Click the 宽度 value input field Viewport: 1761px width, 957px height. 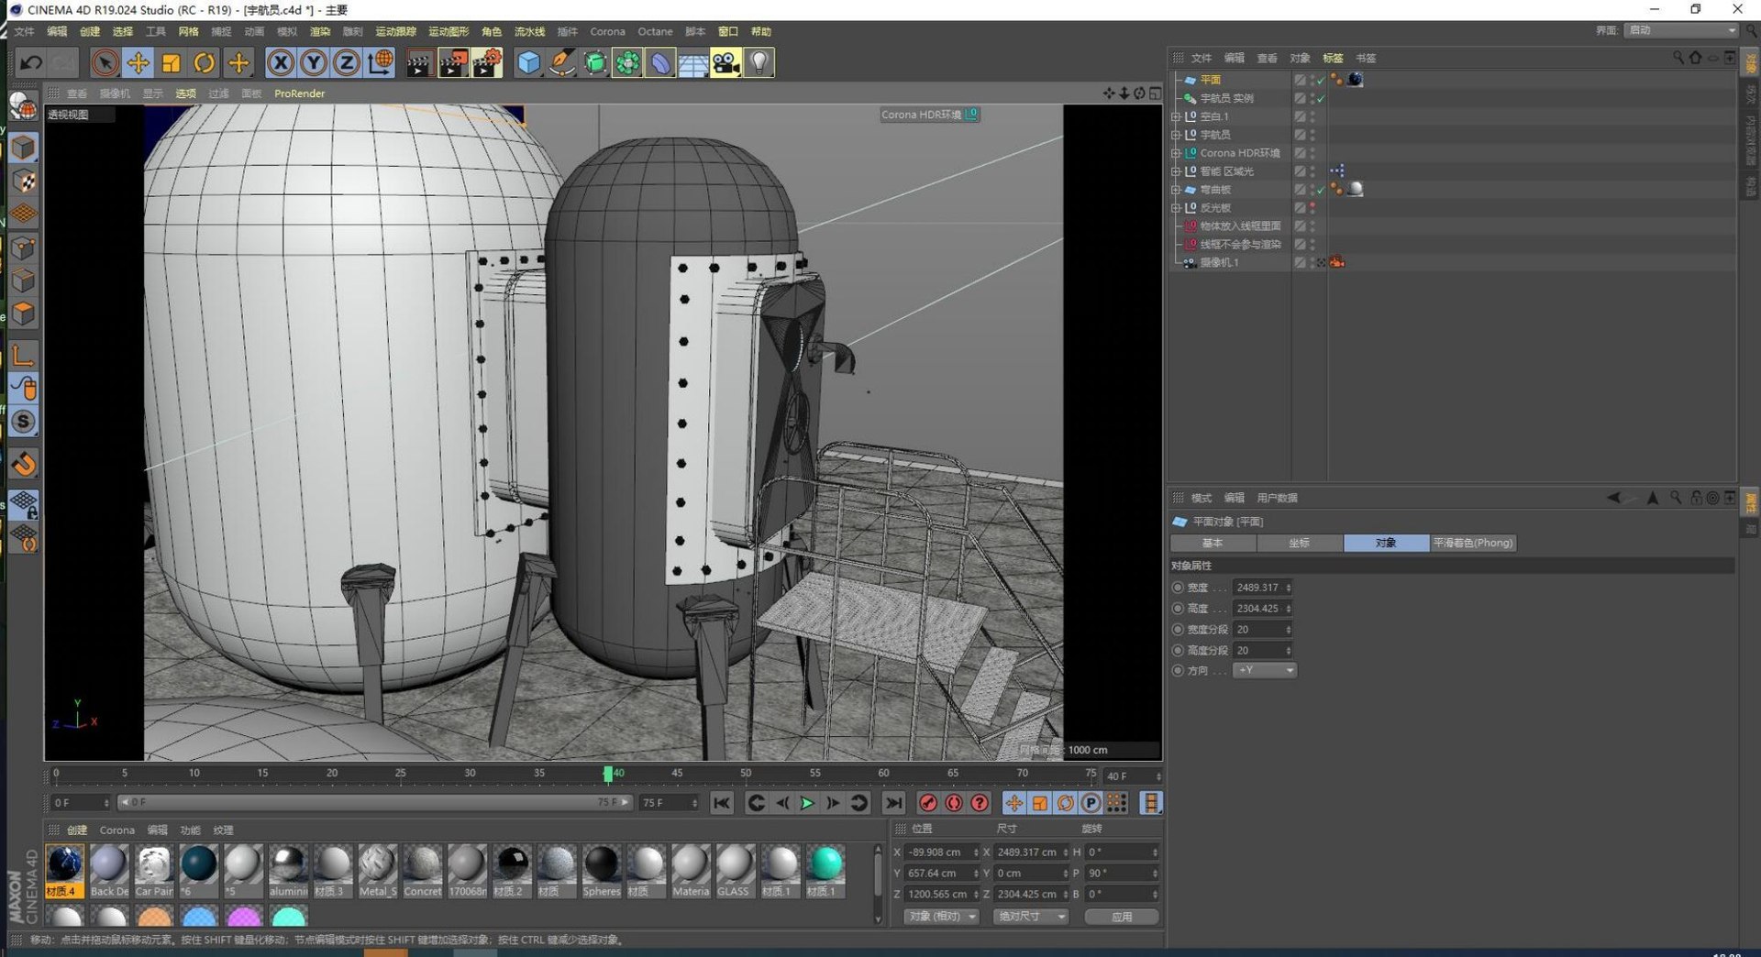[x=1263, y=588]
